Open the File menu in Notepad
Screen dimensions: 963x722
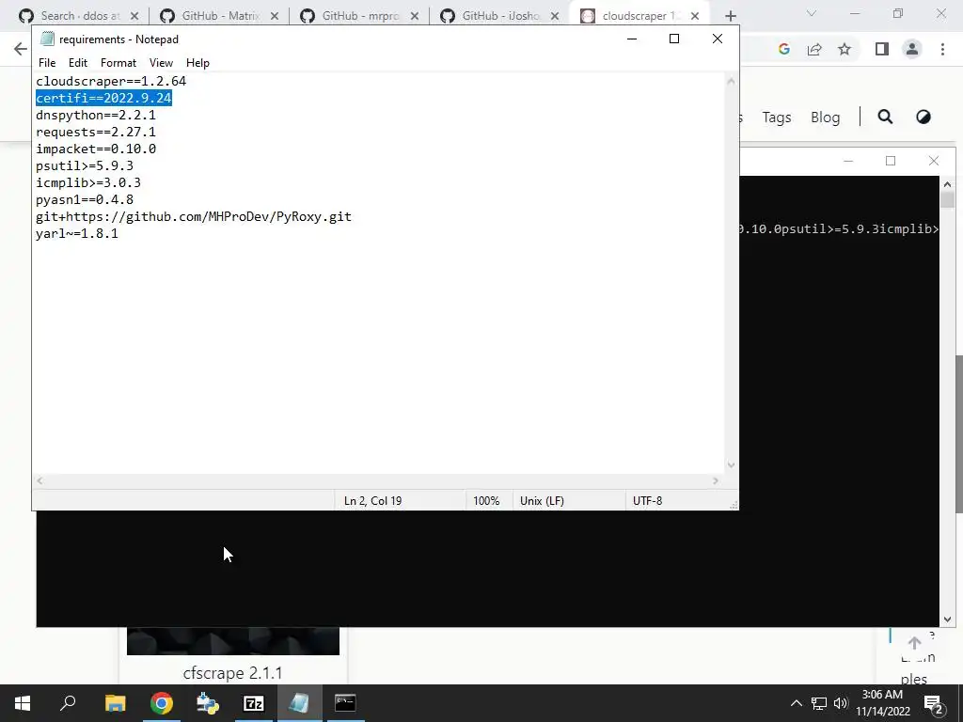pos(47,63)
